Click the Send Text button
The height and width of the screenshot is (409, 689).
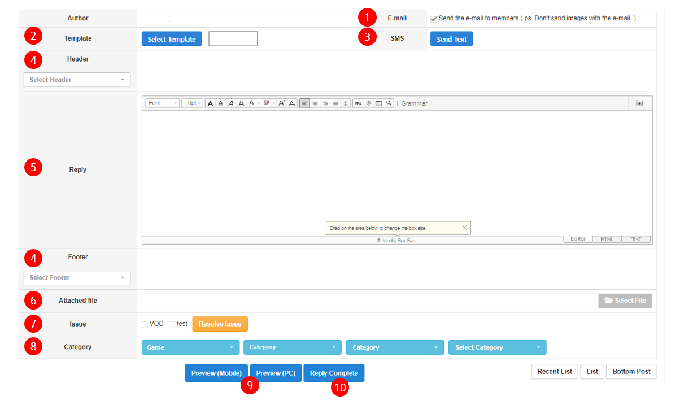[452, 39]
